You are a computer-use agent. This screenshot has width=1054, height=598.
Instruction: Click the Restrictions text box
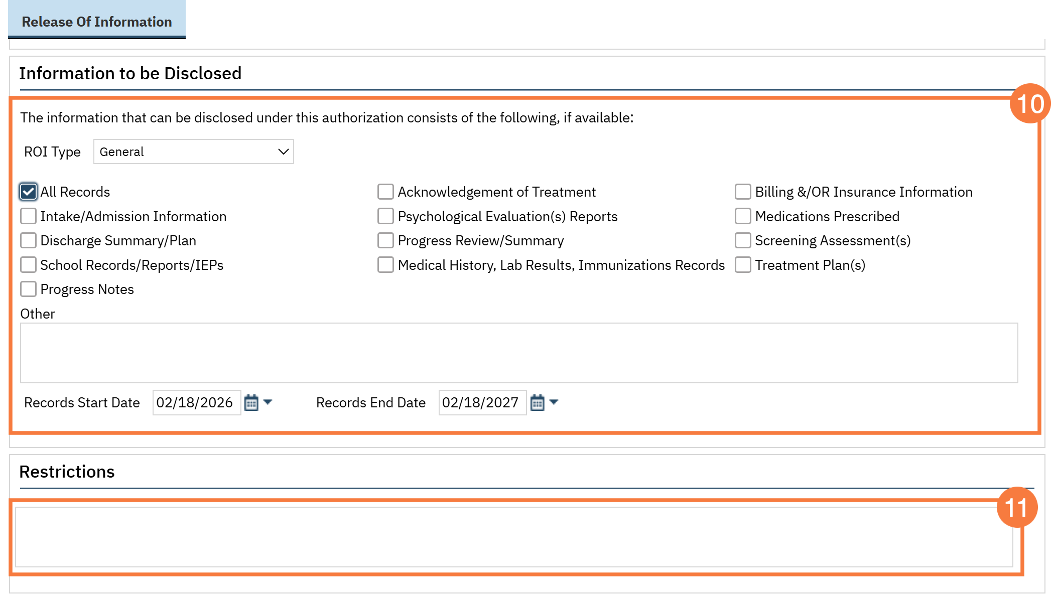click(x=514, y=537)
